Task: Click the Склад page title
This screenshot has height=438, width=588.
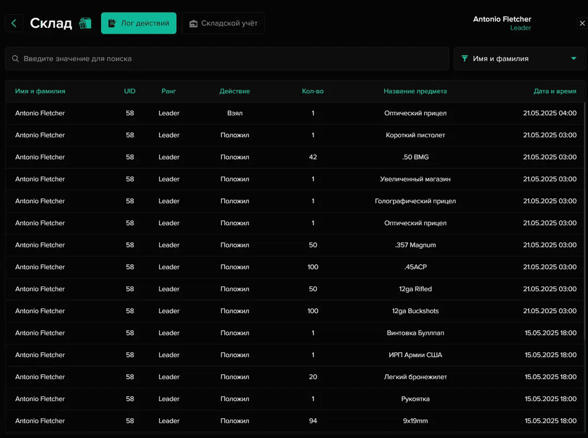Action: pyautogui.click(x=51, y=23)
